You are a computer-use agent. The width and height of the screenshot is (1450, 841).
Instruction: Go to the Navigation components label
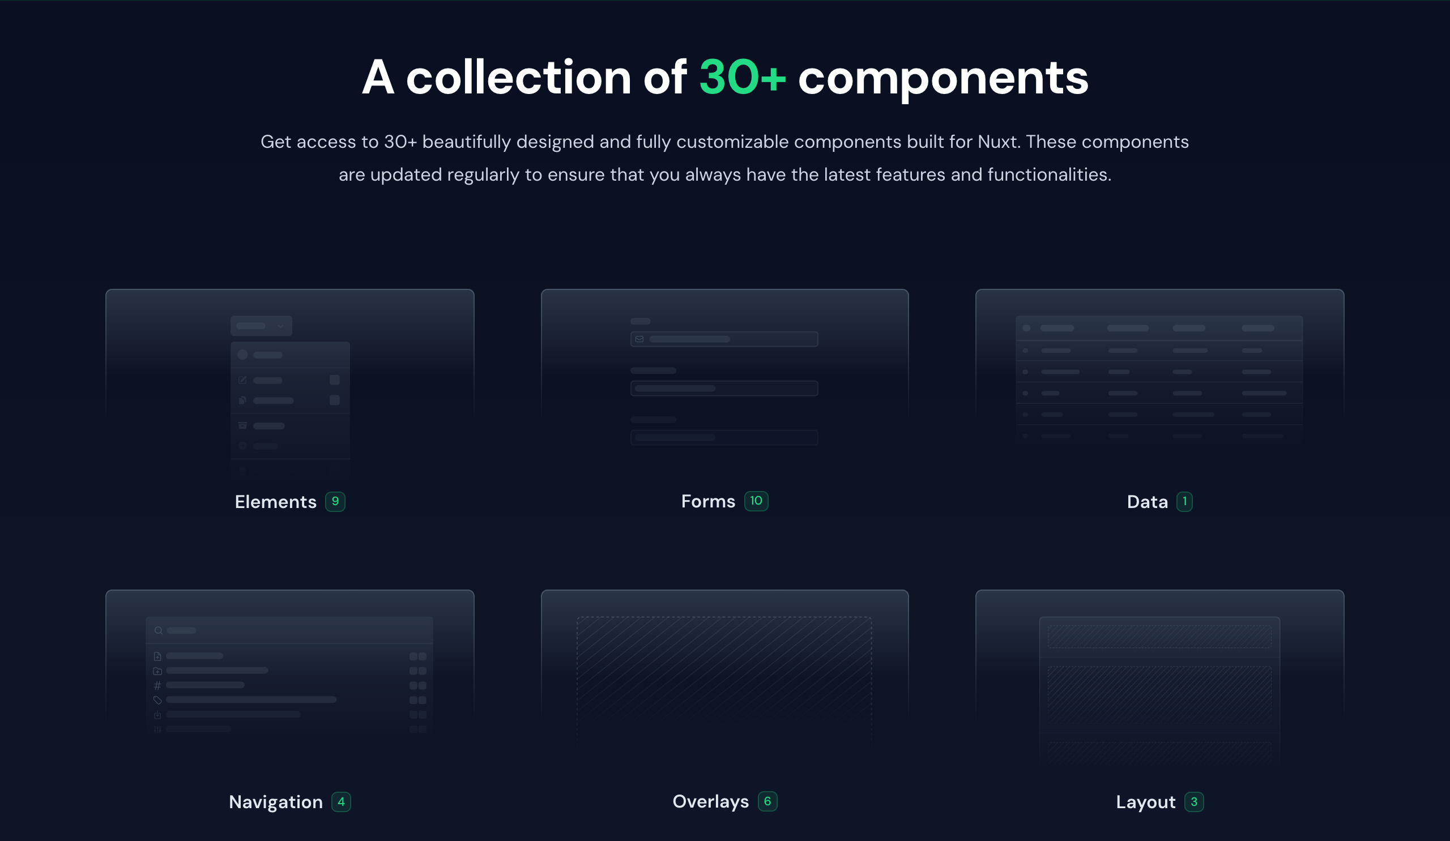(x=276, y=801)
